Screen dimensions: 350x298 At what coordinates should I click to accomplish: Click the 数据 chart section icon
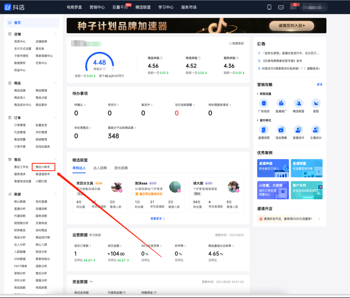point(10,194)
